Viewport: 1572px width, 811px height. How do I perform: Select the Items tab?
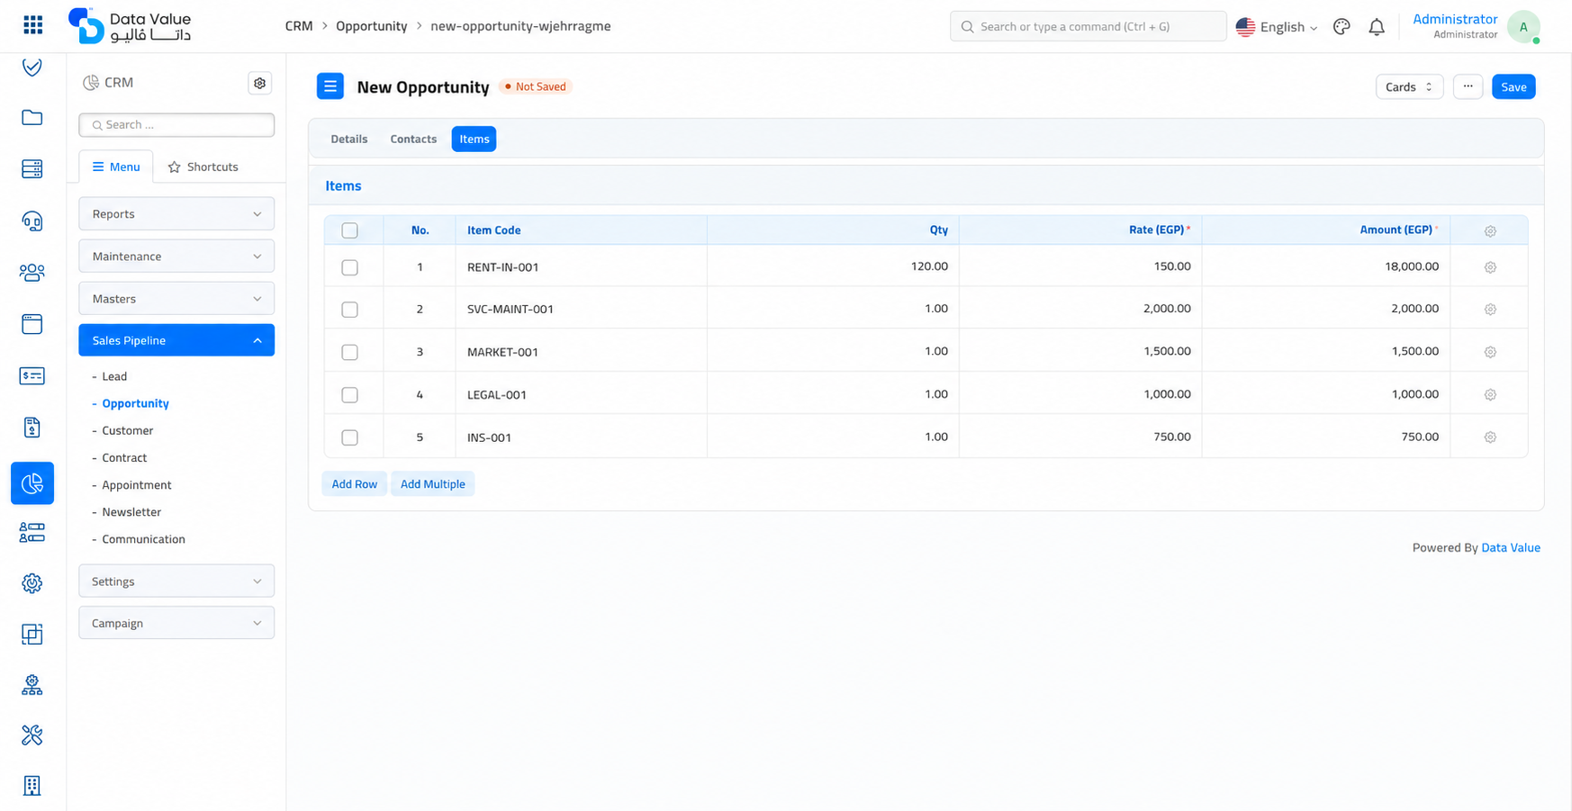pos(474,139)
